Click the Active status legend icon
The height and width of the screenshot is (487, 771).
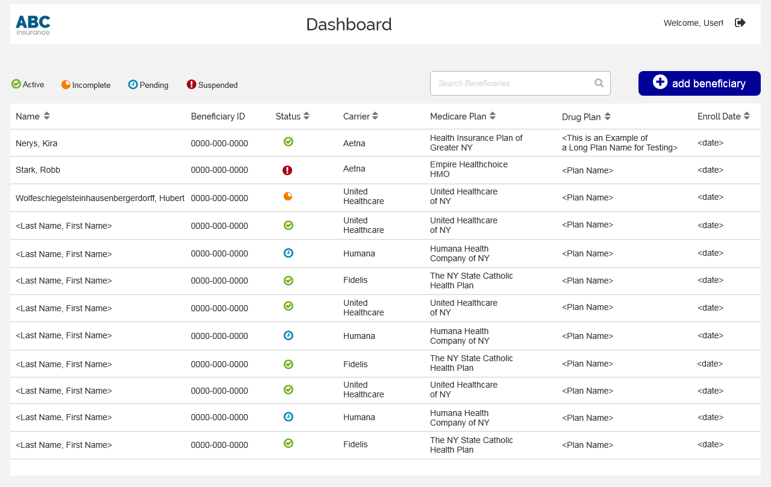click(x=16, y=84)
